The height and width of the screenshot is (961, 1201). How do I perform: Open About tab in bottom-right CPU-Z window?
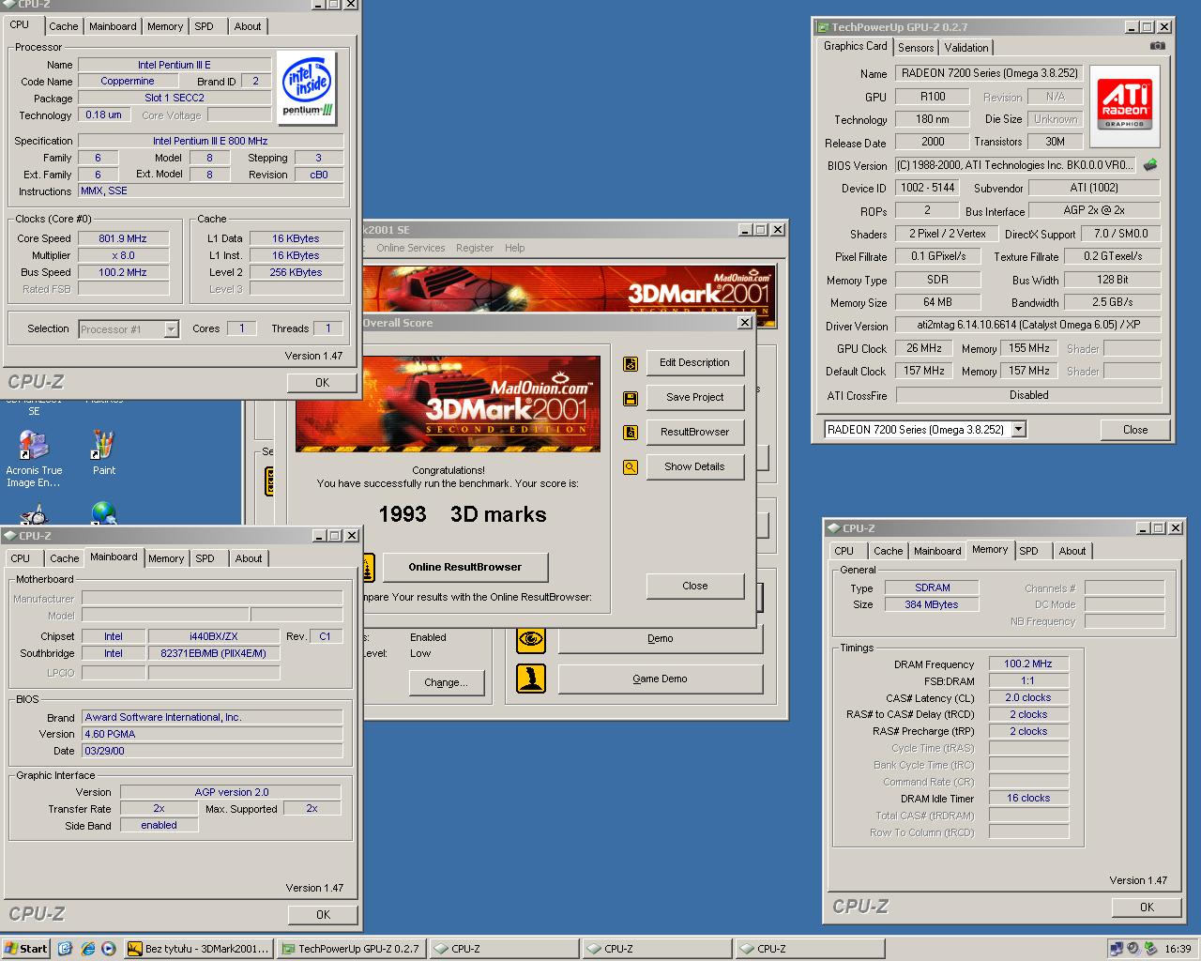point(1072,551)
